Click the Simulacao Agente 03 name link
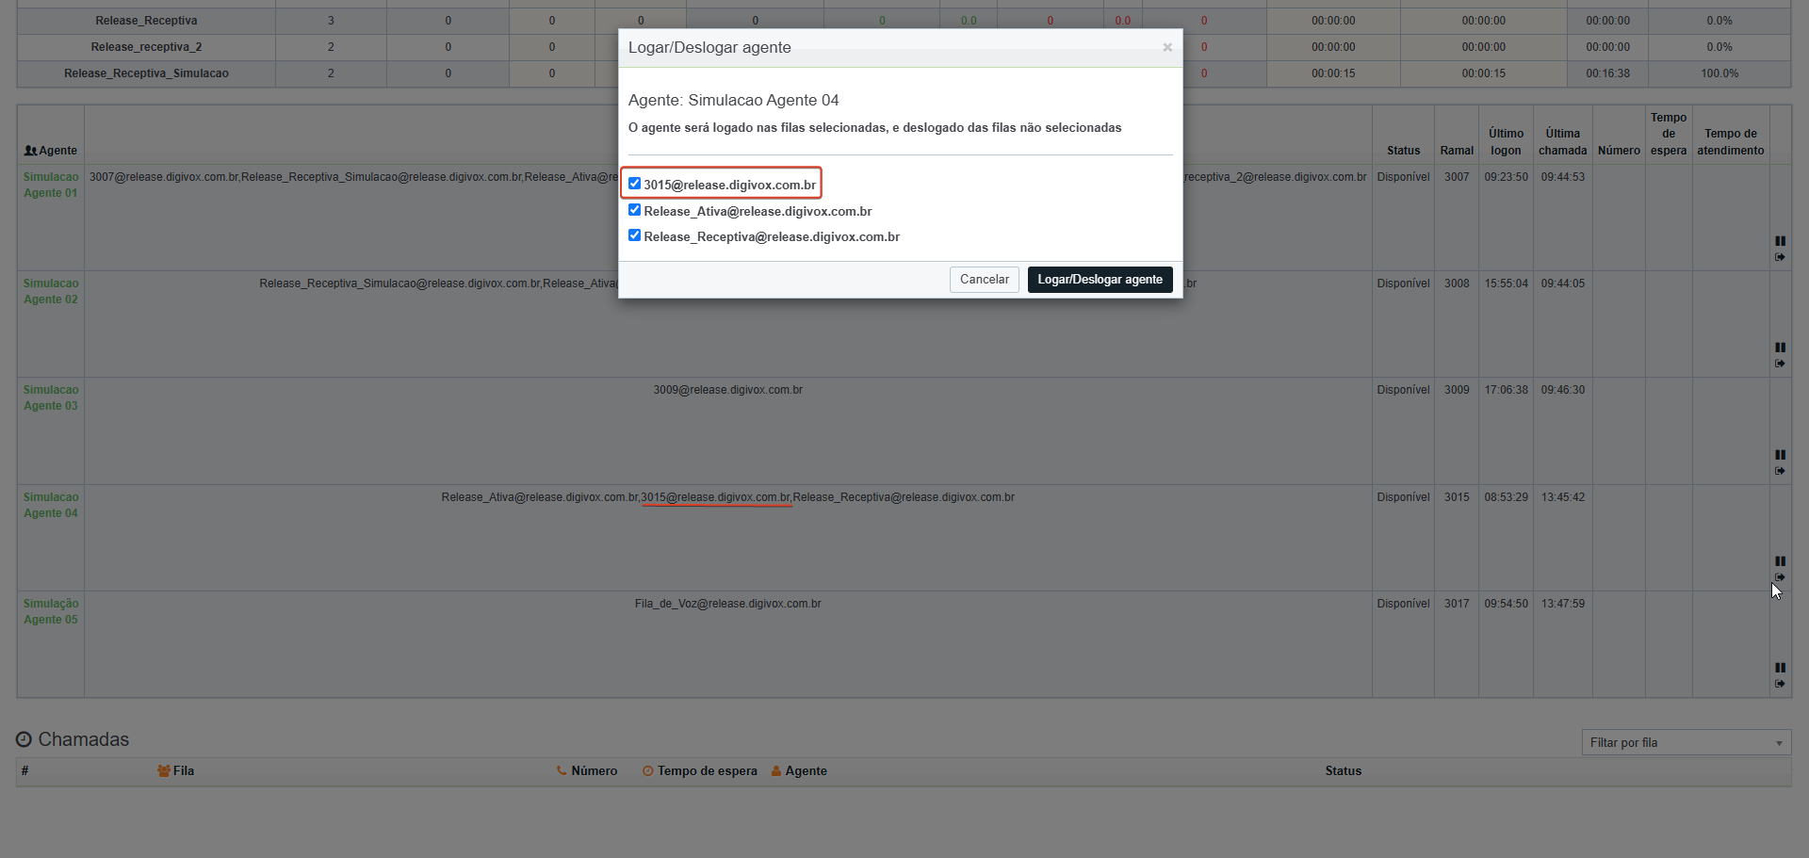 pyautogui.click(x=51, y=397)
